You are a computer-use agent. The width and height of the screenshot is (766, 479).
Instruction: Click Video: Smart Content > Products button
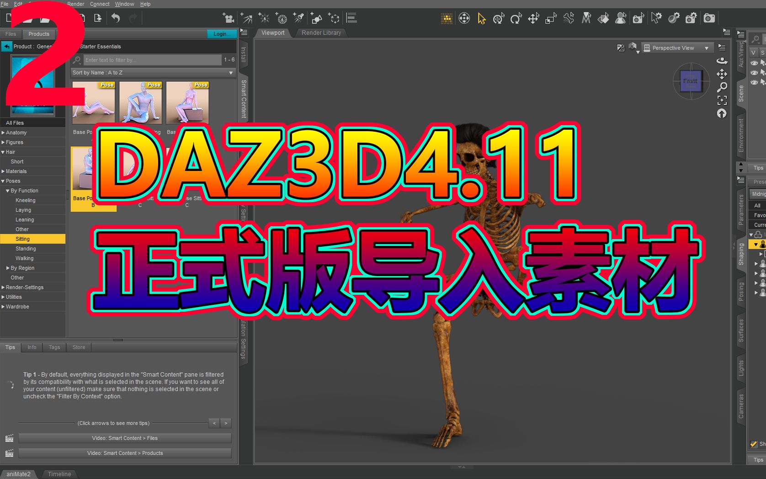[125, 453]
